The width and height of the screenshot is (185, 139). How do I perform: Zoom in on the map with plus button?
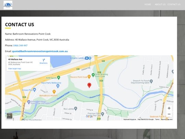(169, 108)
